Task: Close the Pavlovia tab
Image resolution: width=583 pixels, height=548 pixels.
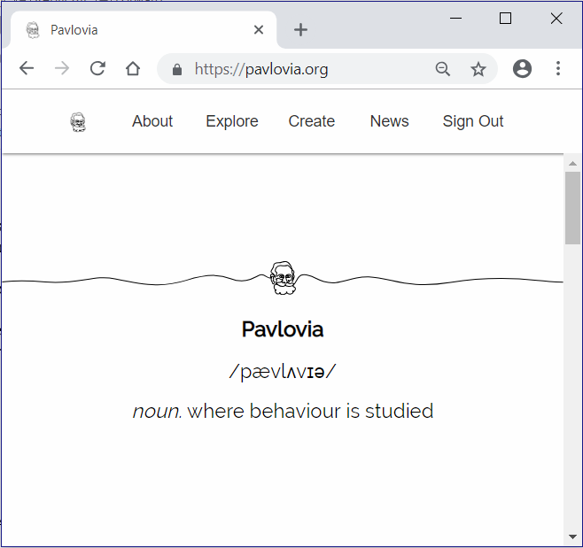Action: coord(259,30)
